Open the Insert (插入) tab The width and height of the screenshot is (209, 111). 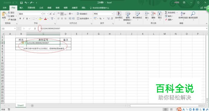click(x=21, y=8)
